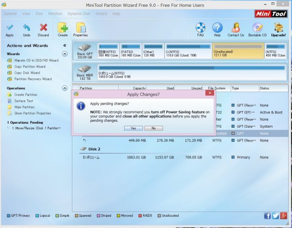Click the Unallocated legend color box
The height and width of the screenshot is (228, 292).
[159, 216]
